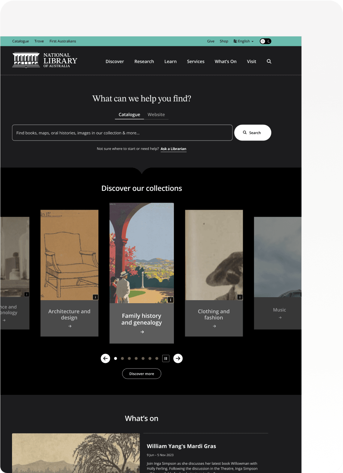Pause the collections carousel
The image size is (343, 473).
tap(166, 358)
